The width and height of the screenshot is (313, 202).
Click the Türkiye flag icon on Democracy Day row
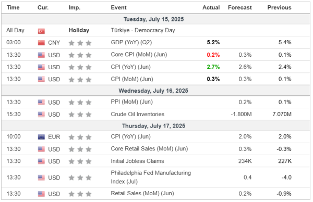(41, 31)
